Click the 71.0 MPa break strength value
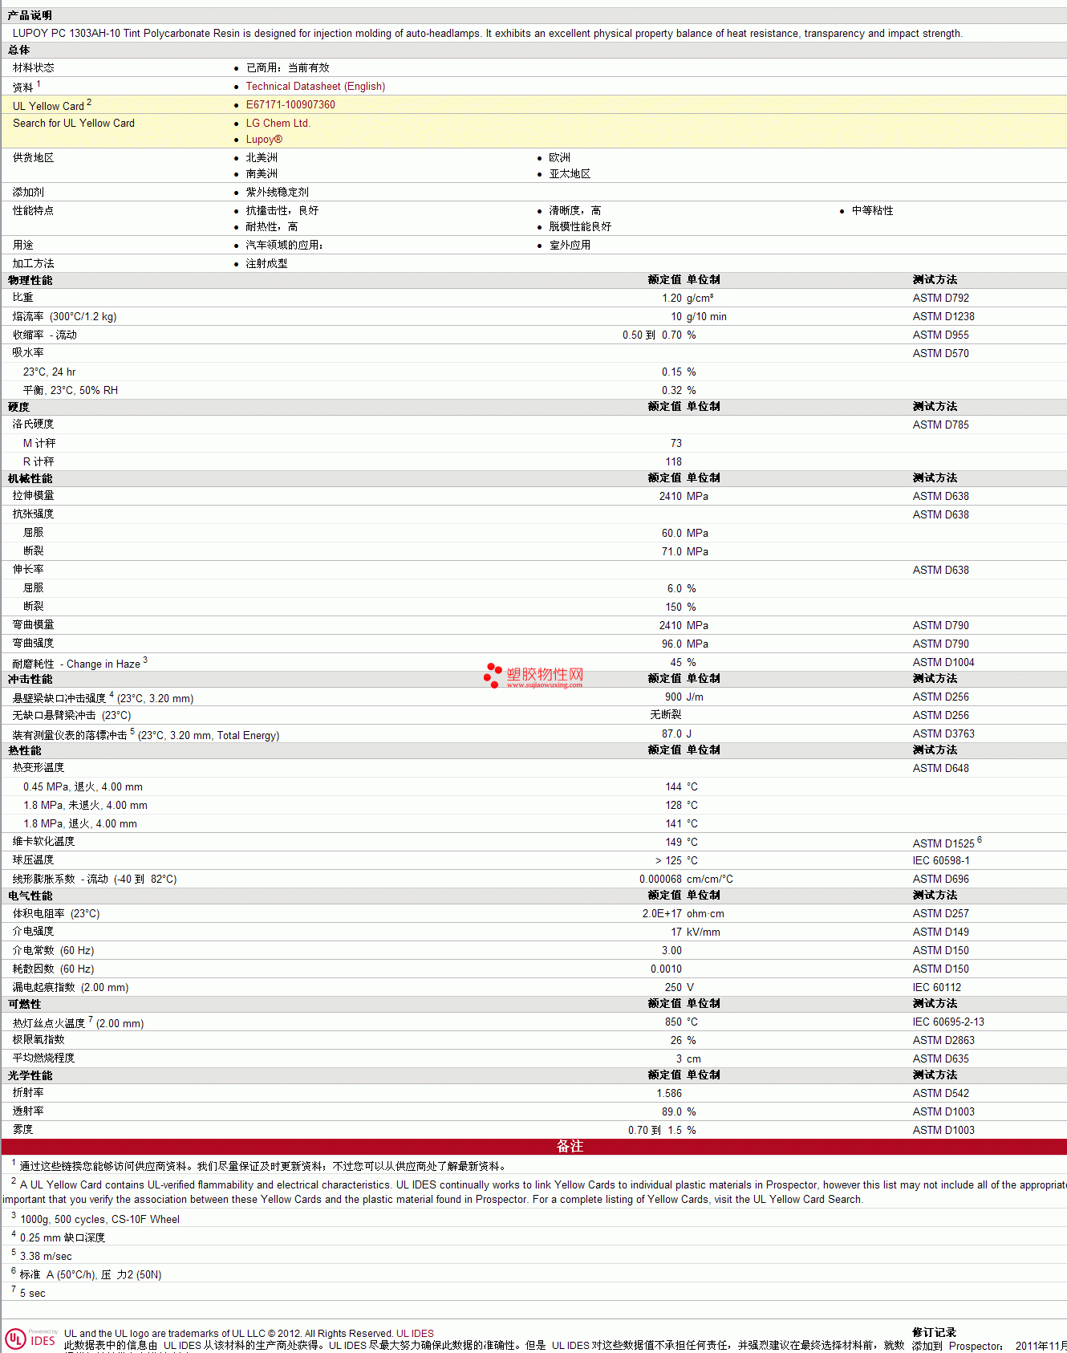 coord(684,551)
